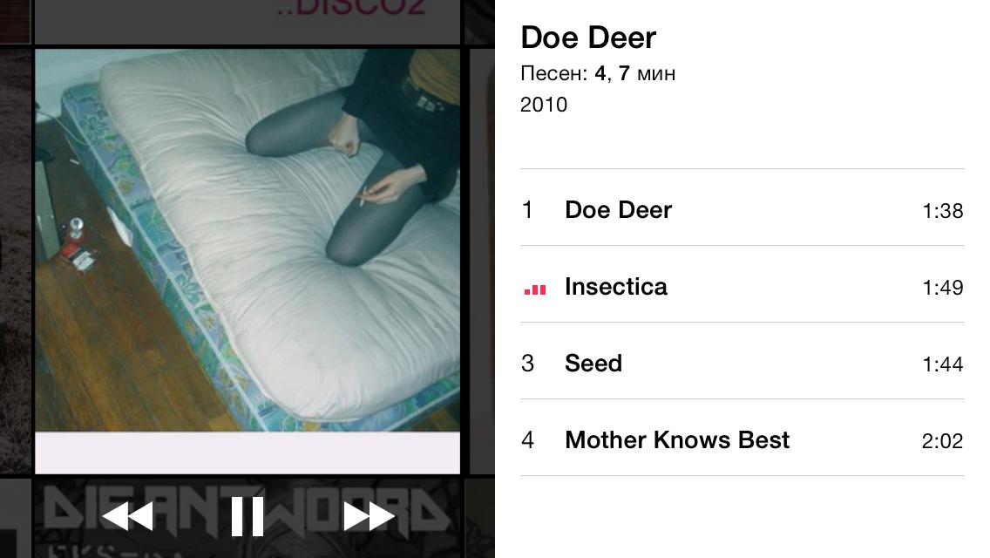
Task: Tap track number 1 in the list
Action: (x=527, y=210)
